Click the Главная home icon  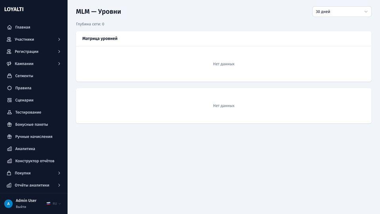[x=9, y=27]
